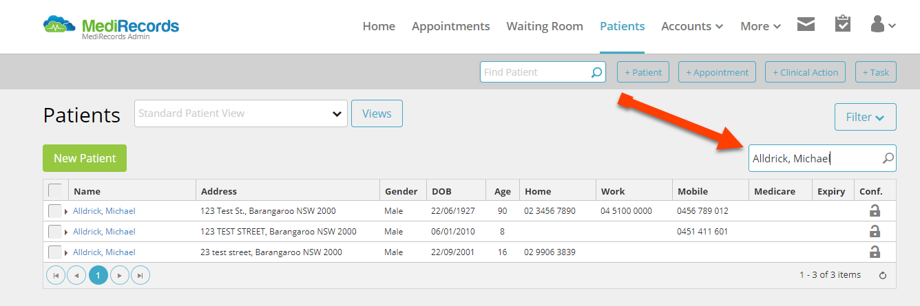Image resolution: width=920 pixels, height=306 pixels.
Task: Check the box for patient born 22/09/2001
Action: [55, 252]
